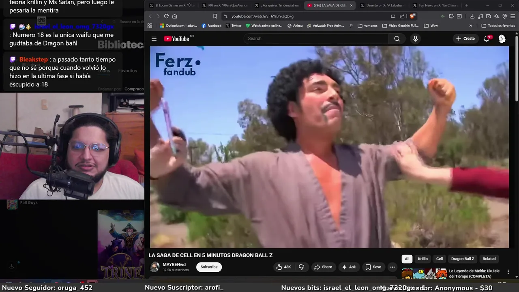
Task: Open the Facebook bookmark
Action: 212,26
